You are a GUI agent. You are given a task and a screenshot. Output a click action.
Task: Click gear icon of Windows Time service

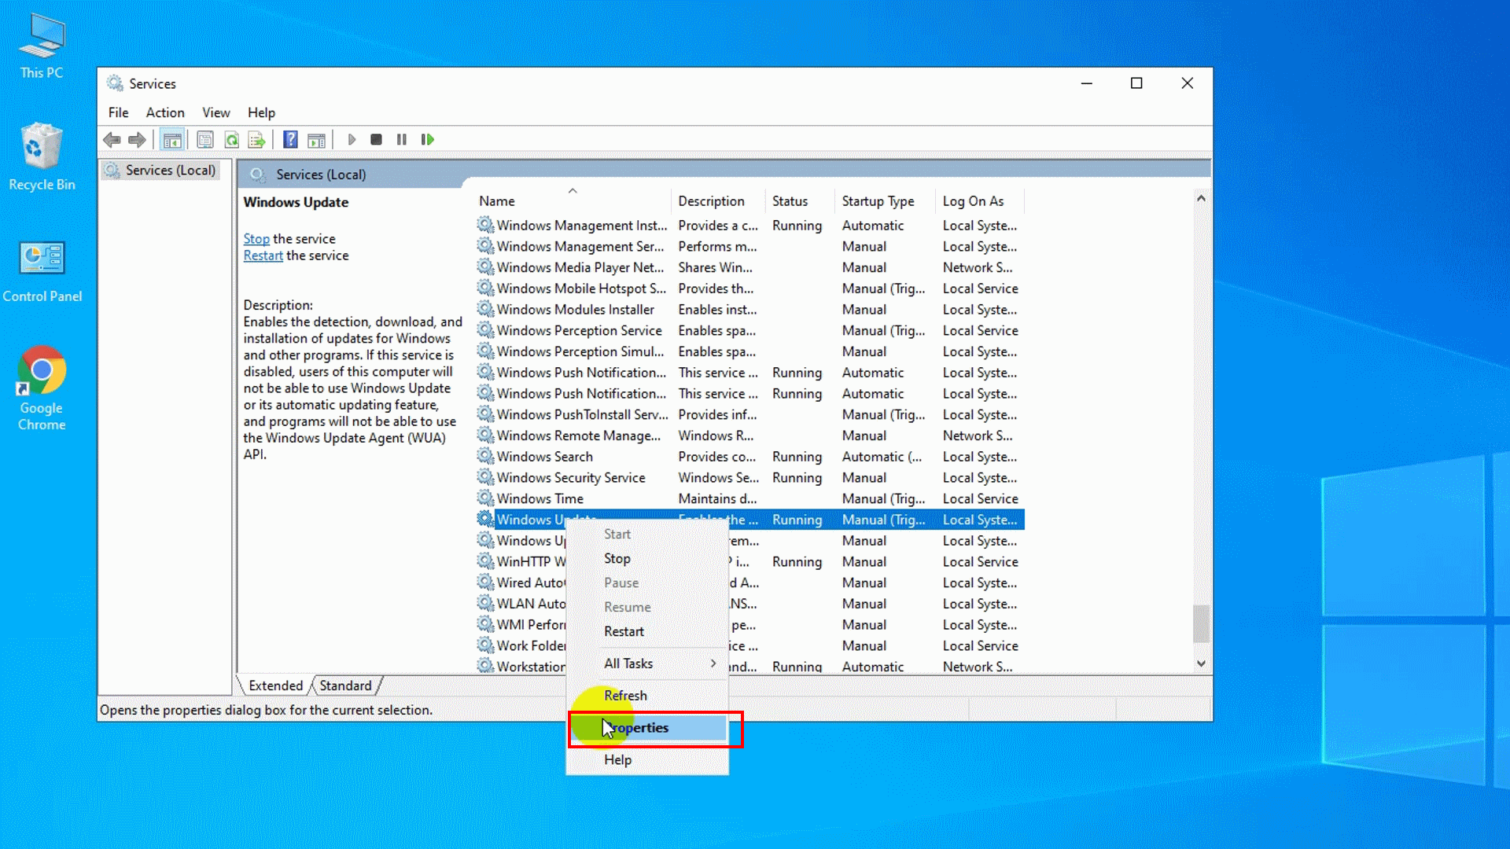pos(485,498)
